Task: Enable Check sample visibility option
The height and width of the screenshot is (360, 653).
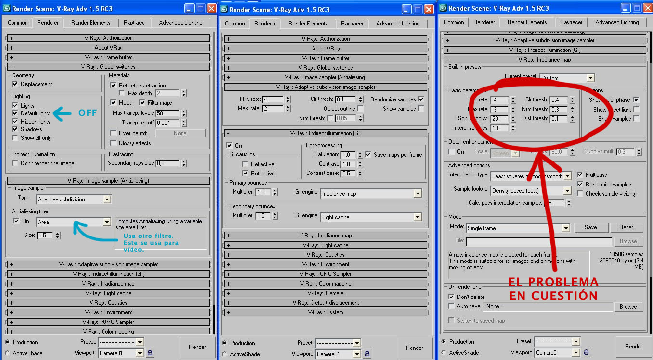Action: [580, 194]
